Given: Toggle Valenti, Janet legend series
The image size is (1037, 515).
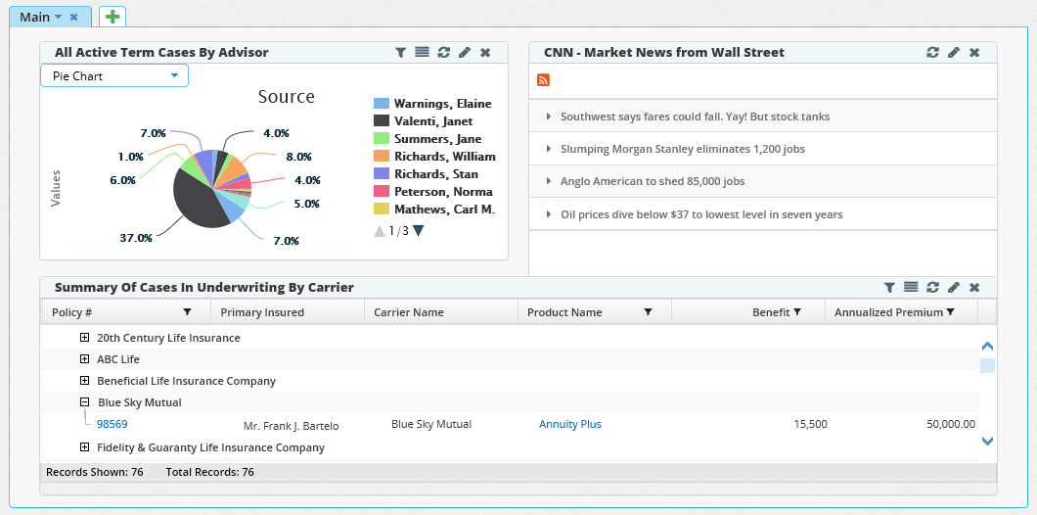Looking at the screenshot, I should [432, 121].
